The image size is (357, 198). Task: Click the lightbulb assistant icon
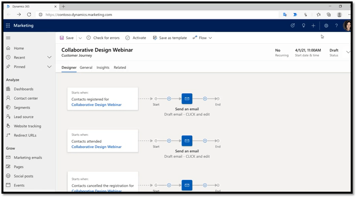(x=303, y=26)
